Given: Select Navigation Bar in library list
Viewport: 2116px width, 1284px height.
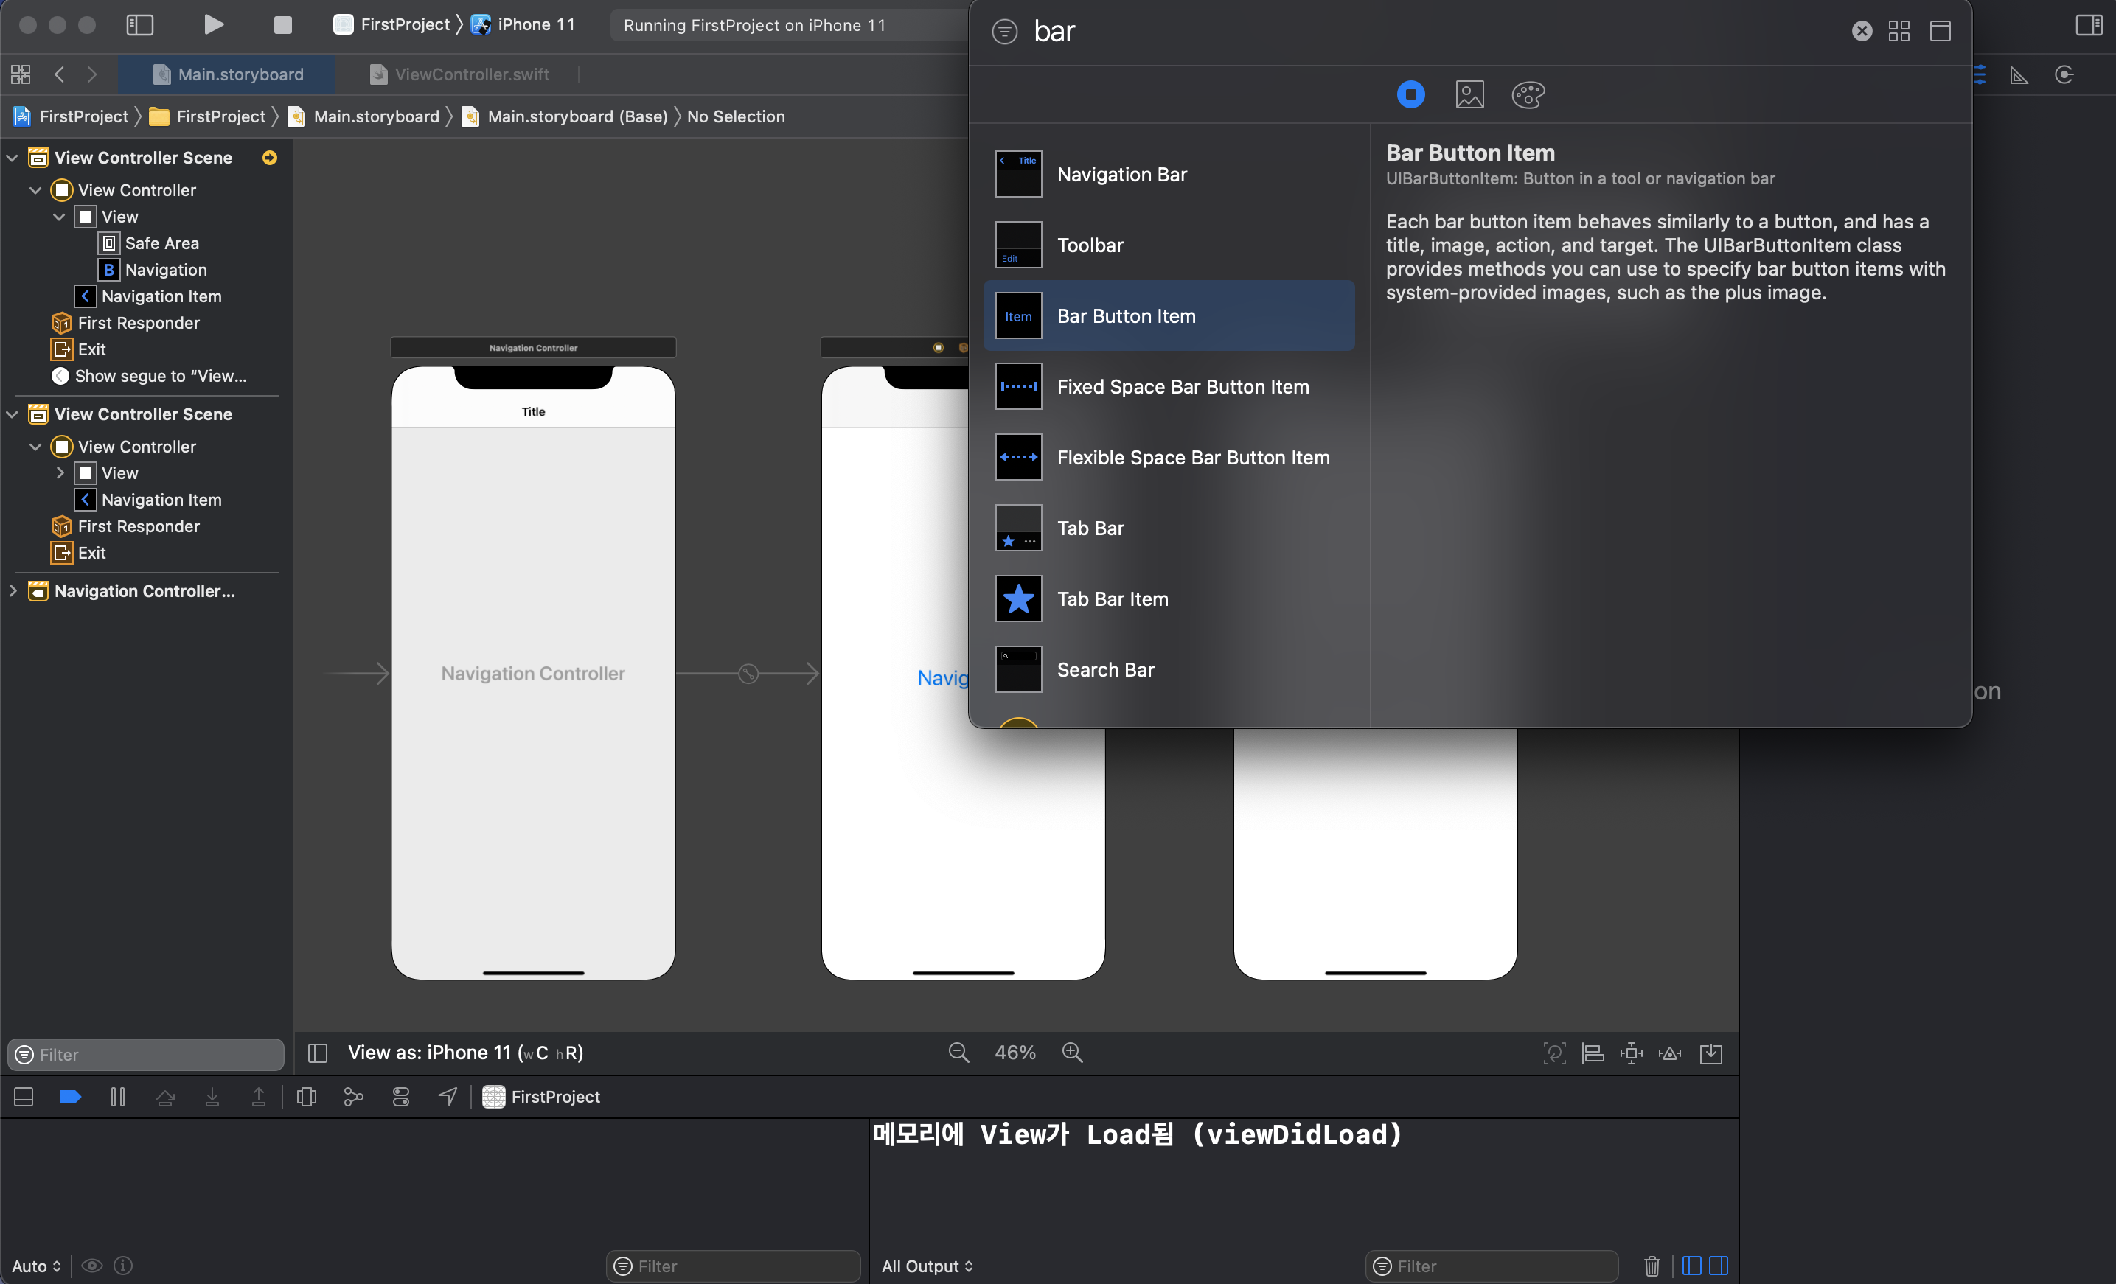Looking at the screenshot, I should pos(1169,174).
